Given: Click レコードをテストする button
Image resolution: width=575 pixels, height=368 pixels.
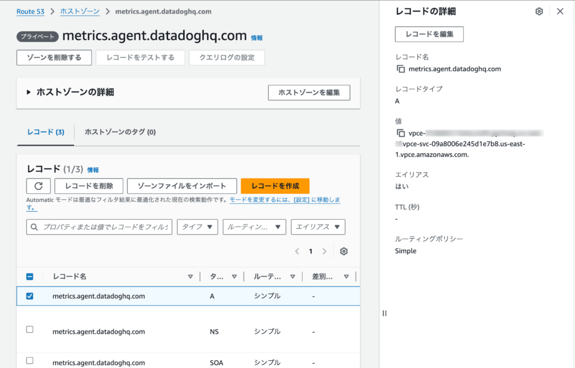Looking at the screenshot, I should (x=140, y=57).
